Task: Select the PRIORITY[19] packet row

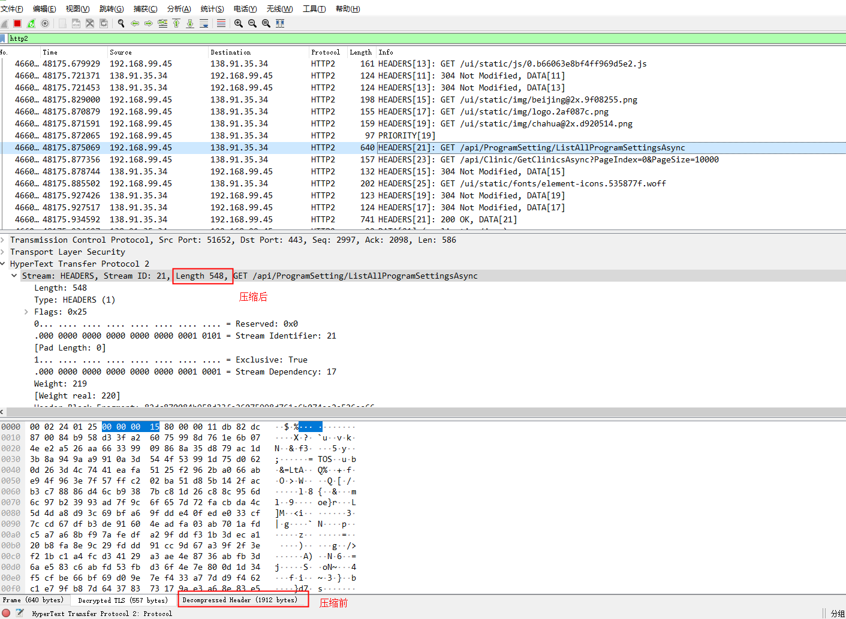Action: coord(423,135)
